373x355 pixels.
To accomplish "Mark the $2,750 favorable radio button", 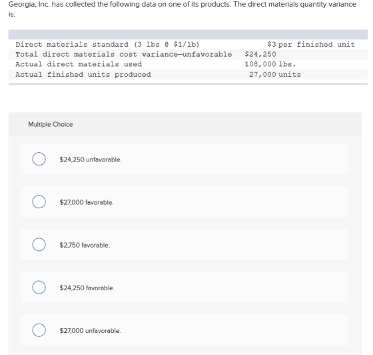I will [x=39, y=244].
